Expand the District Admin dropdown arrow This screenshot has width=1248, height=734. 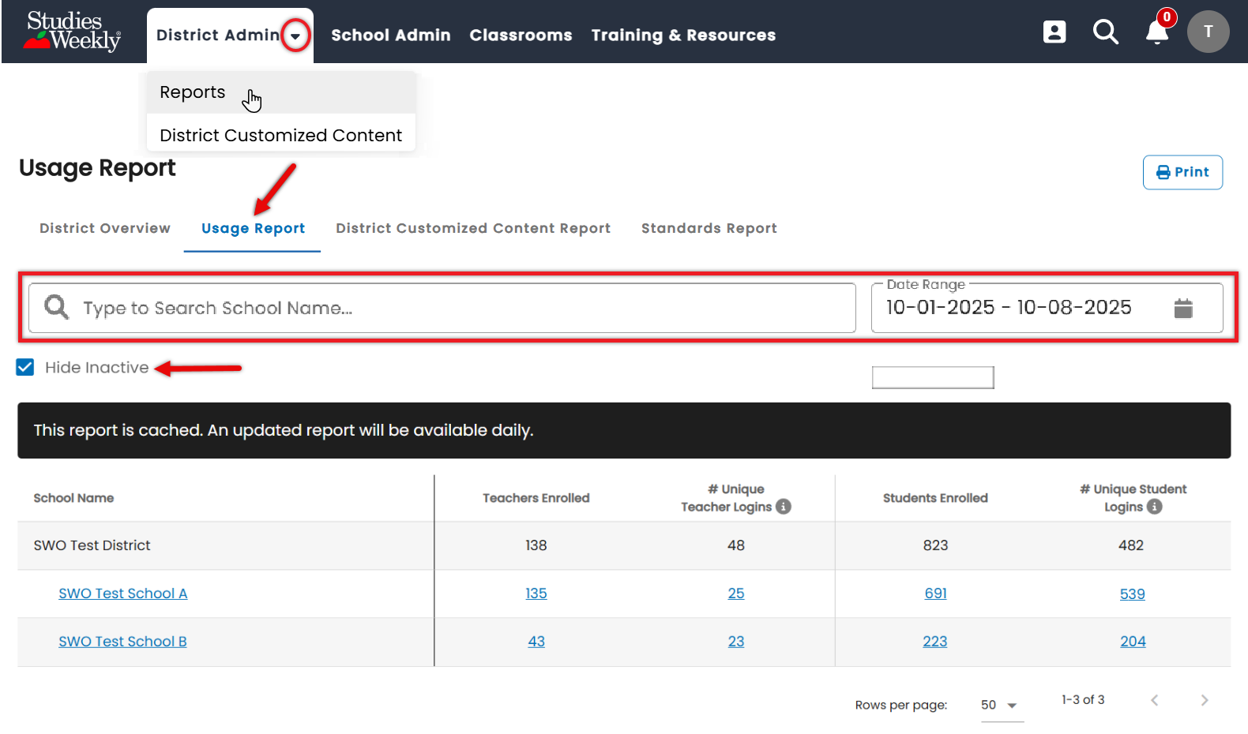pos(295,36)
